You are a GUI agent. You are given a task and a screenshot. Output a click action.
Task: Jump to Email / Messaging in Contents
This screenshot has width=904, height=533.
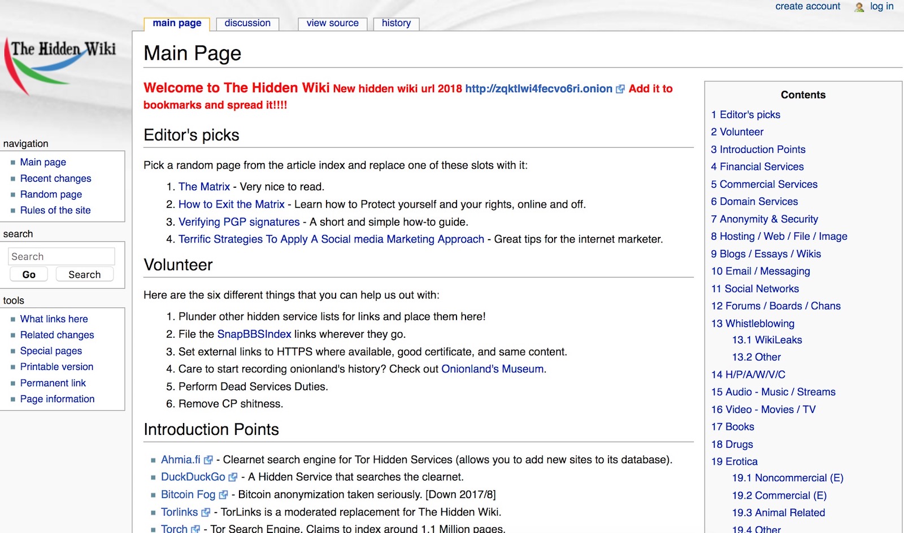pyautogui.click(x=760, y=272)
